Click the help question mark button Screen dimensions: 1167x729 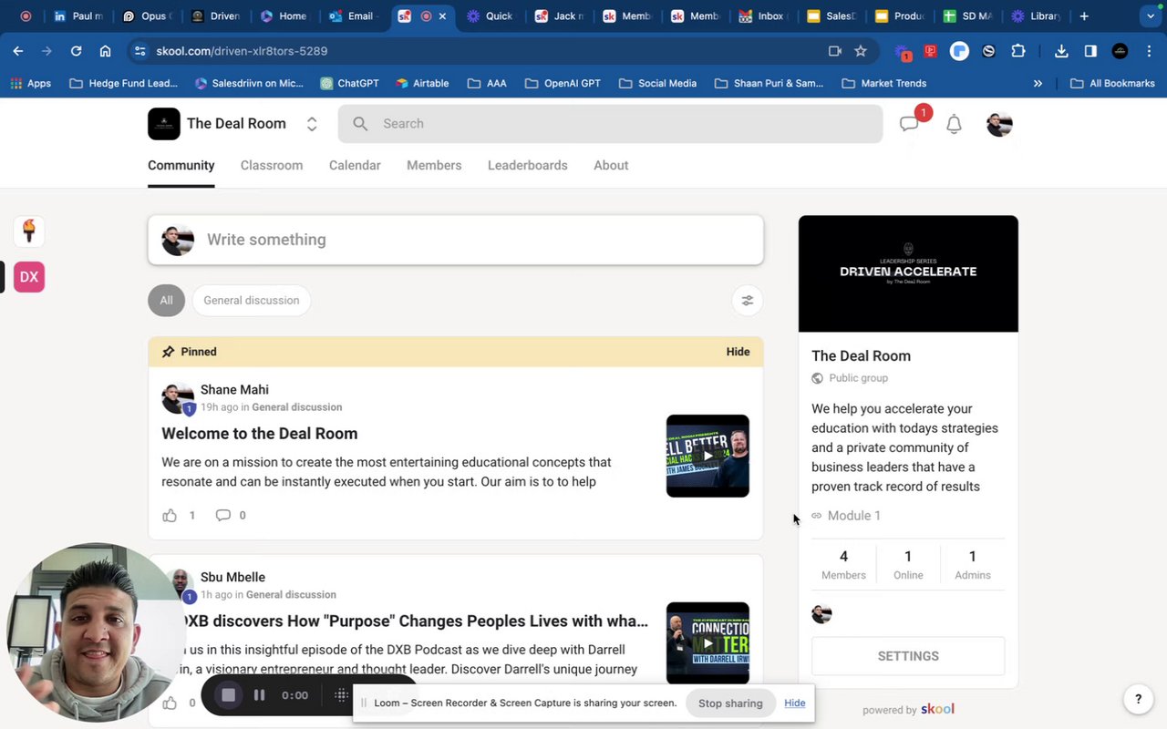1138,699
